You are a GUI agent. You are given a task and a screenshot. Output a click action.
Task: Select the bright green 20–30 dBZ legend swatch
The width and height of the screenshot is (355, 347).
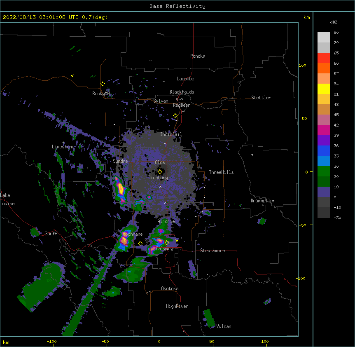(x=324, y=171)
